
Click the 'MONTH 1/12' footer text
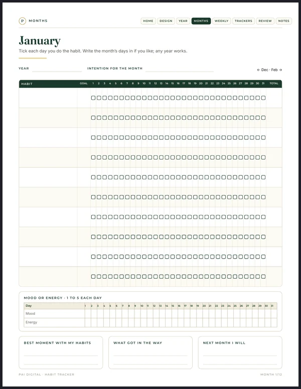click(x=271, y=374)
